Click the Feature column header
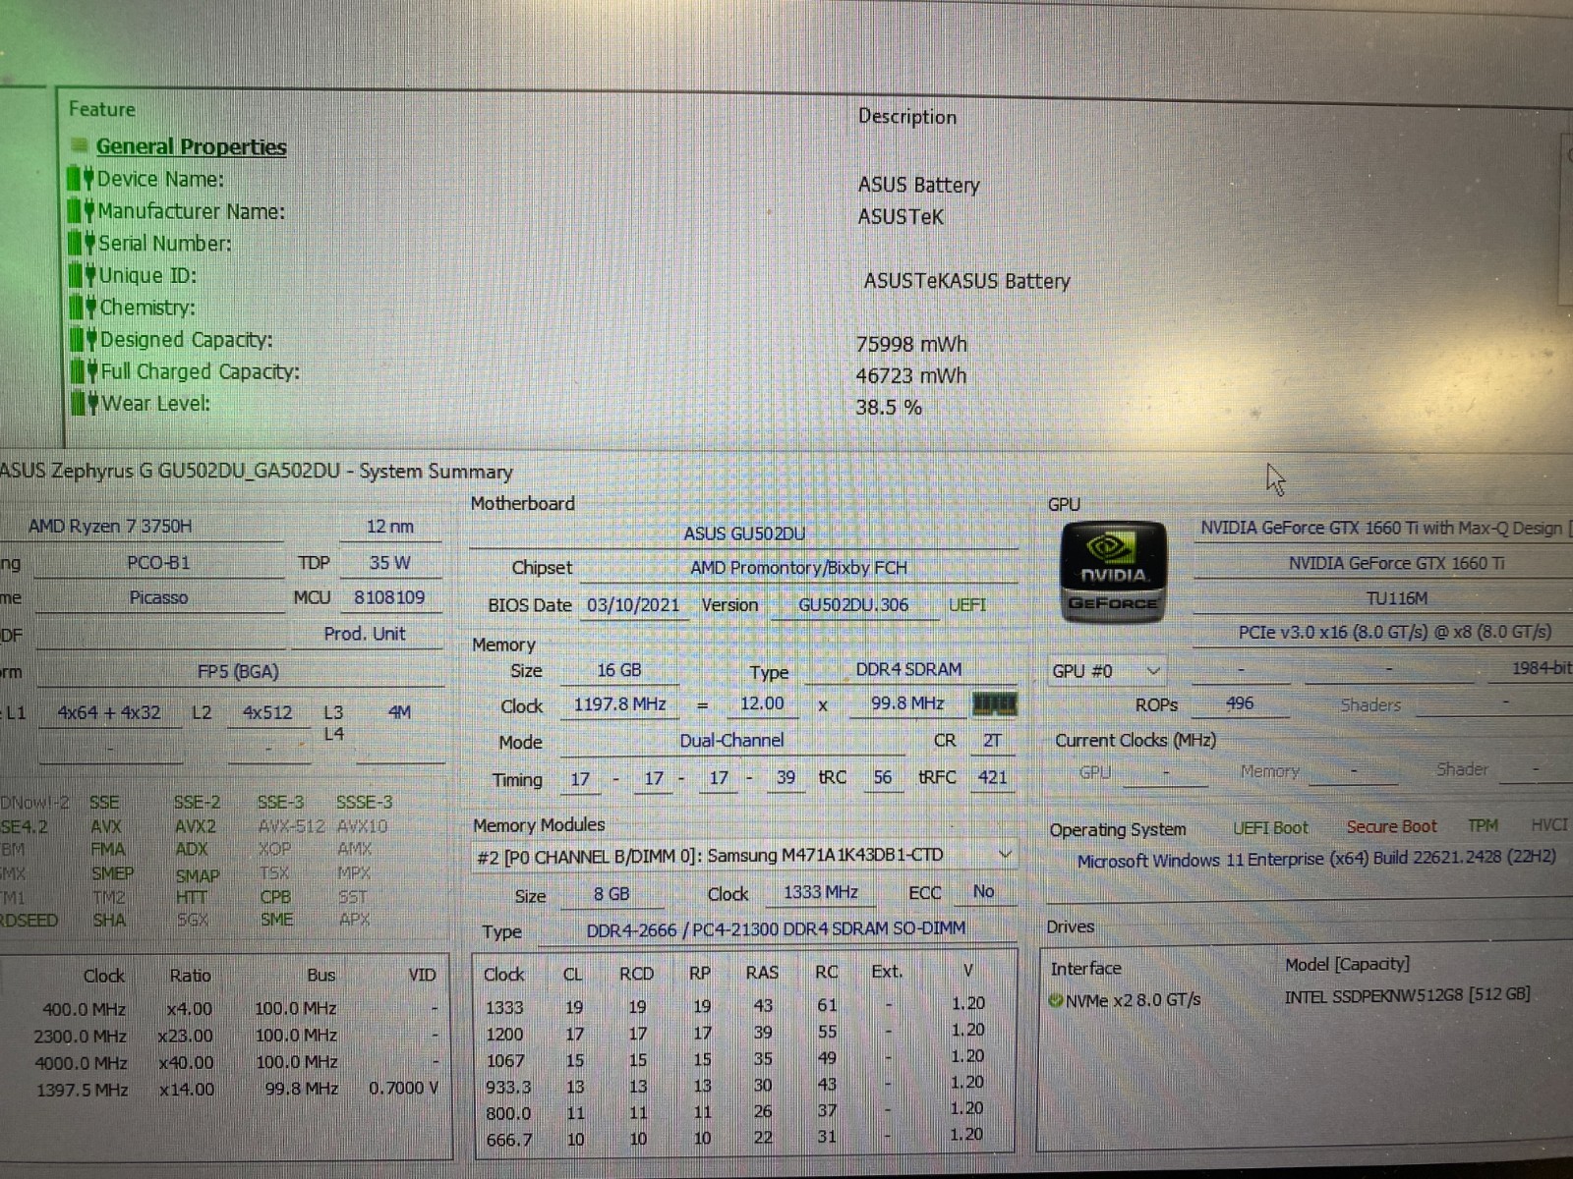This screenshot has height=1179, width=1573. coord(102,109)
